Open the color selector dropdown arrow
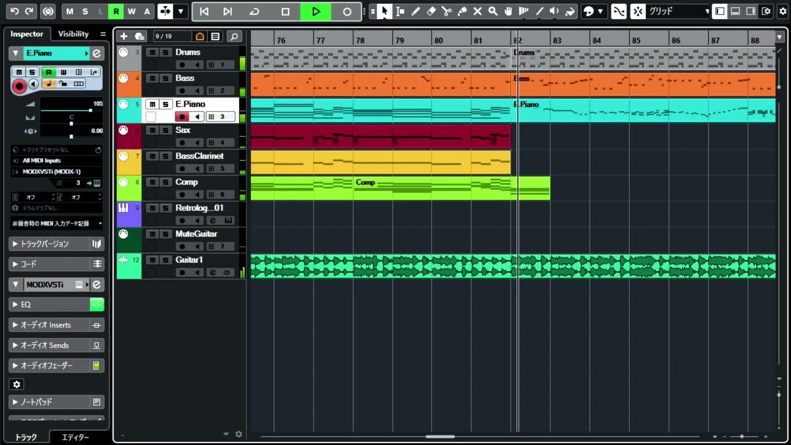Viewport: 791px width, 445px height. (600, 11)
